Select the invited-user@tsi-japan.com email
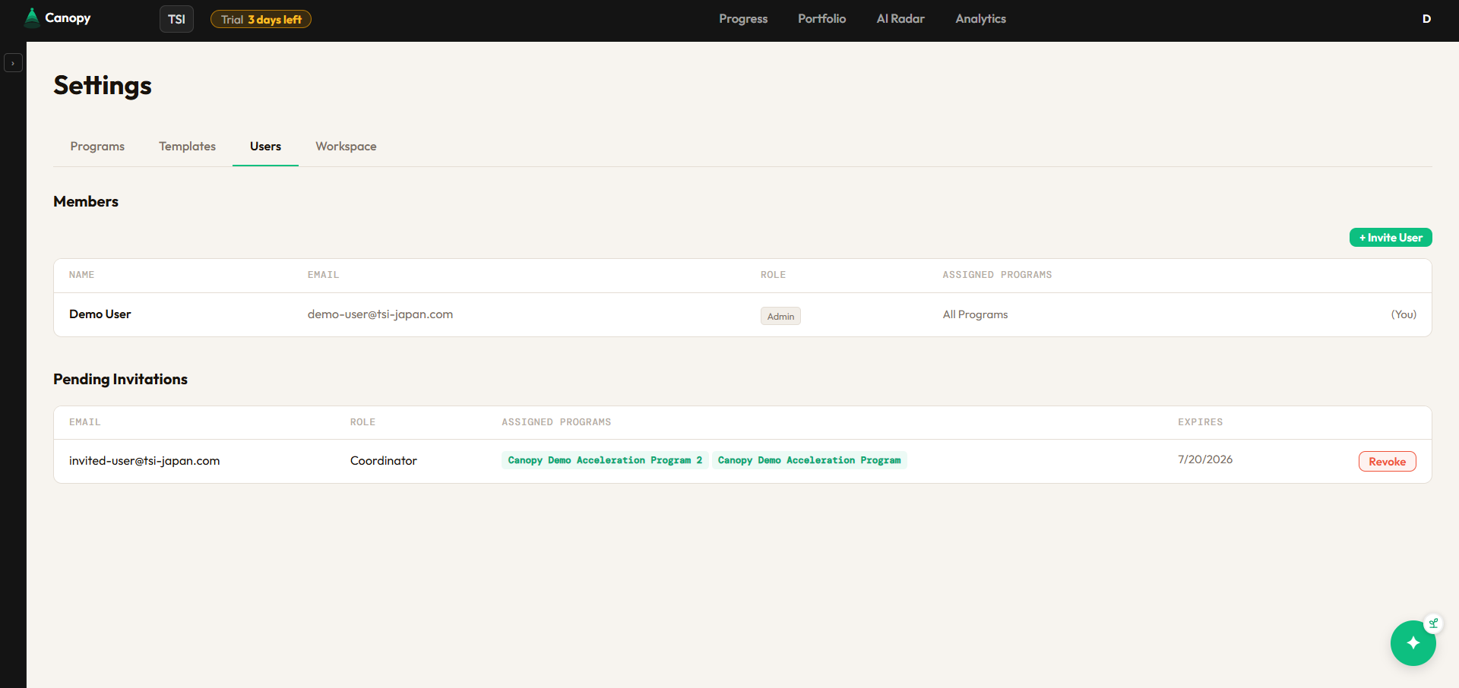 [x=144, y=461]
